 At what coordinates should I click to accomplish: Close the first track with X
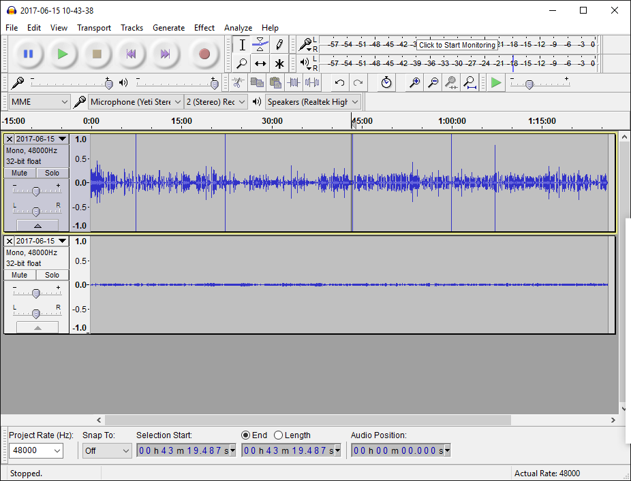tap(10, 139)
